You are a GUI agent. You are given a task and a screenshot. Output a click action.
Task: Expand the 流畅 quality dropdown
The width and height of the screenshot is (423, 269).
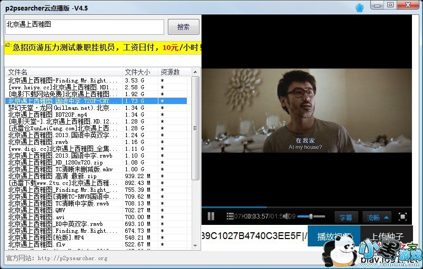click(377, 217)
